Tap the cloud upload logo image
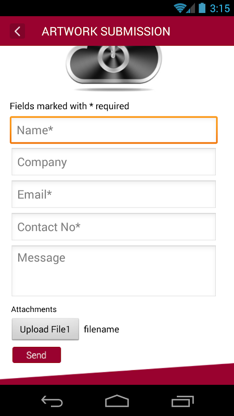 pos(114,68)
